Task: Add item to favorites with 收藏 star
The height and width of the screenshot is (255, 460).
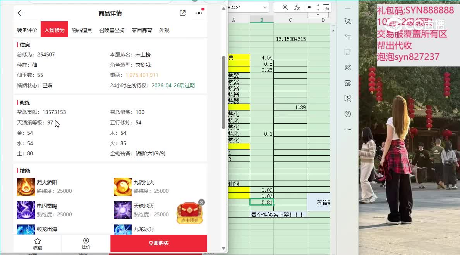Action: [x=38, y=243]
